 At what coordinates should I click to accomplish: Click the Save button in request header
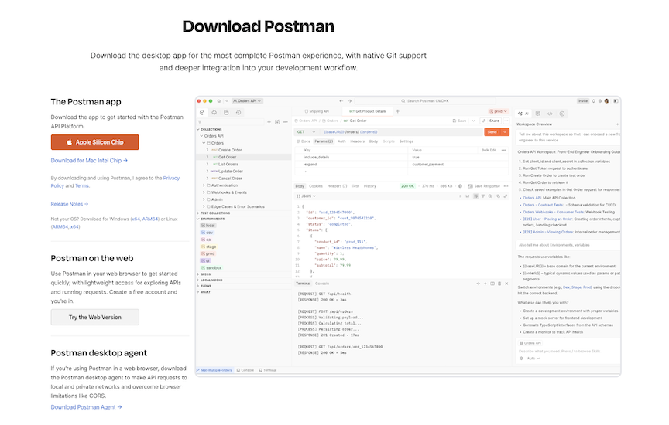[x=459, y=121]
